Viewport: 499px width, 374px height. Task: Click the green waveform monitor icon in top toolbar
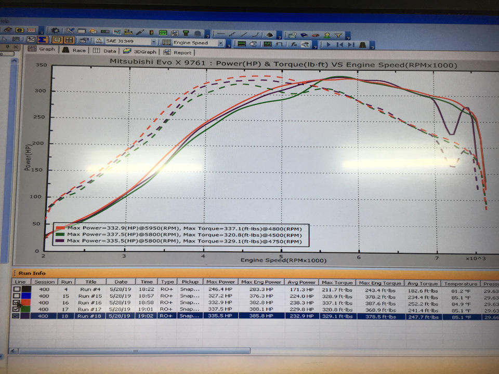(x=163, y=33)
